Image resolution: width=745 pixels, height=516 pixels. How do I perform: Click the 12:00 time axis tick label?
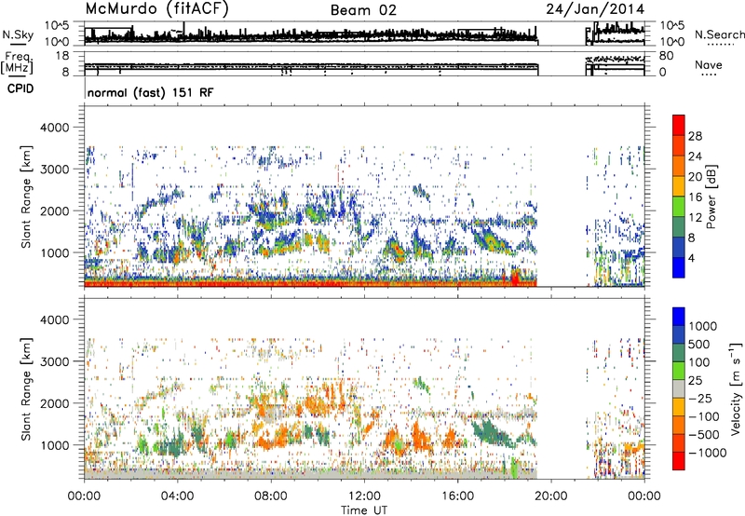[364, 496]
